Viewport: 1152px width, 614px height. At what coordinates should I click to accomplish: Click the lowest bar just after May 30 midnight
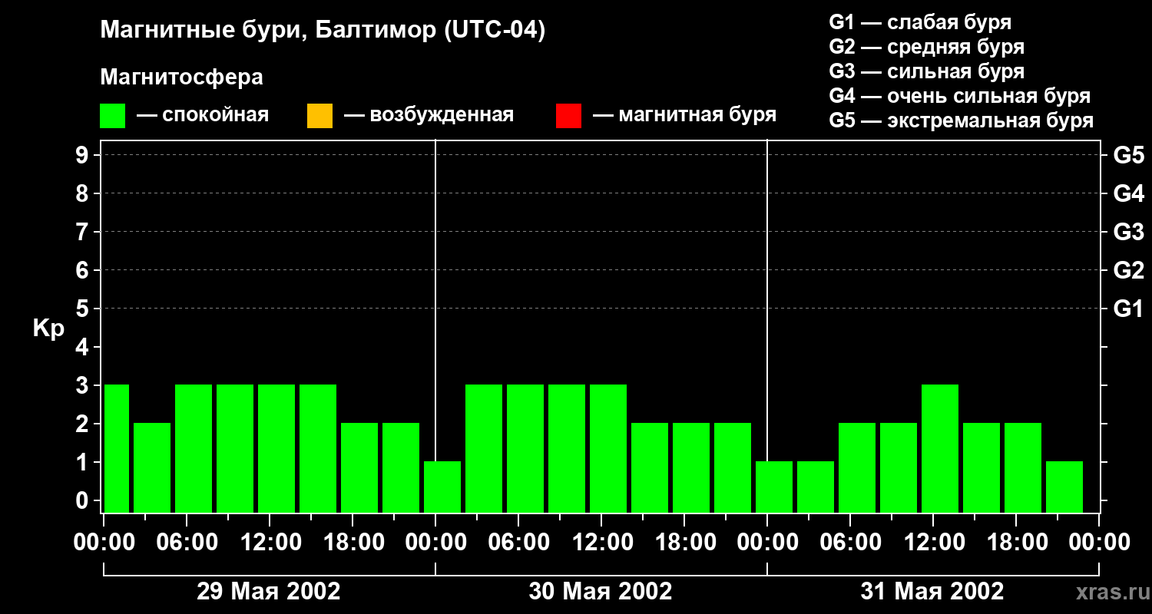pyautogui.click(x=442, y=487)
